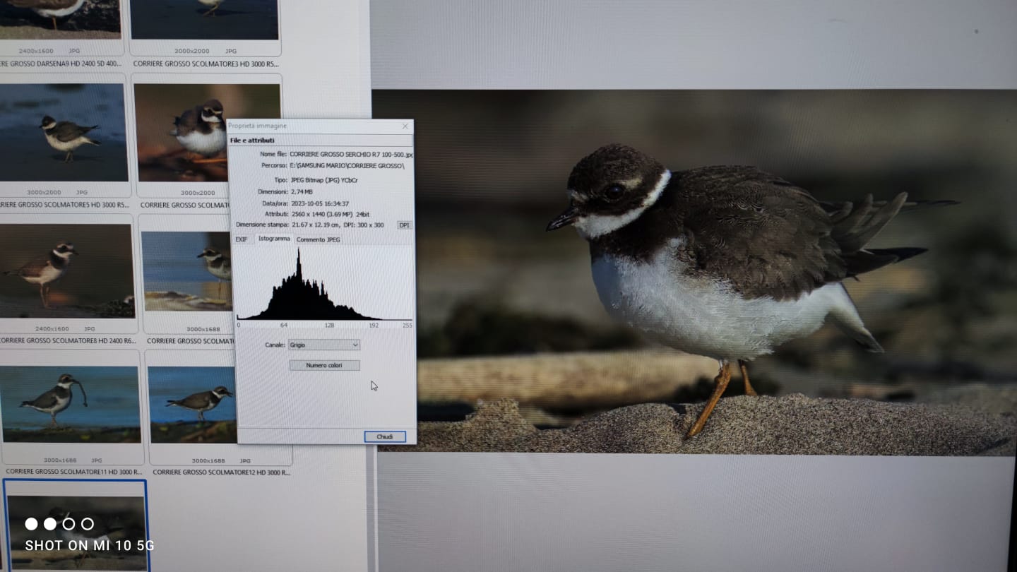
Task: Click the Chiudi button
Action: click(385, 436)
